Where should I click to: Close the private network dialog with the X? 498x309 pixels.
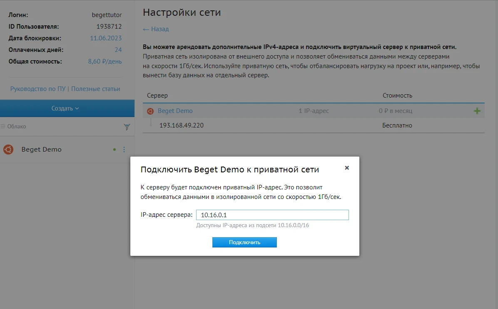click(x=347, y=168)
